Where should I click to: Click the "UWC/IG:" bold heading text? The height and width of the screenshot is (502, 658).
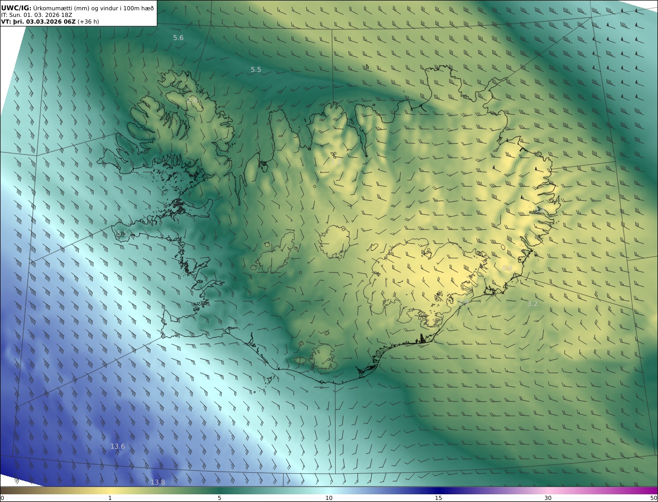16,8
